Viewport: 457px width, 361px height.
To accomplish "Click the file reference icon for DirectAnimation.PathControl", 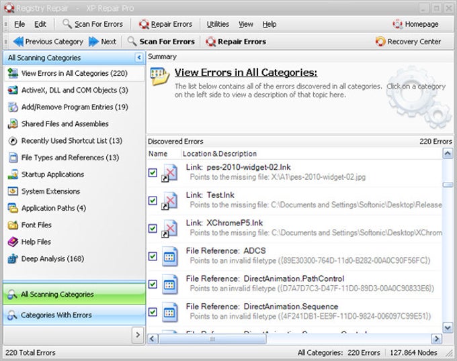I will (170, 285).
